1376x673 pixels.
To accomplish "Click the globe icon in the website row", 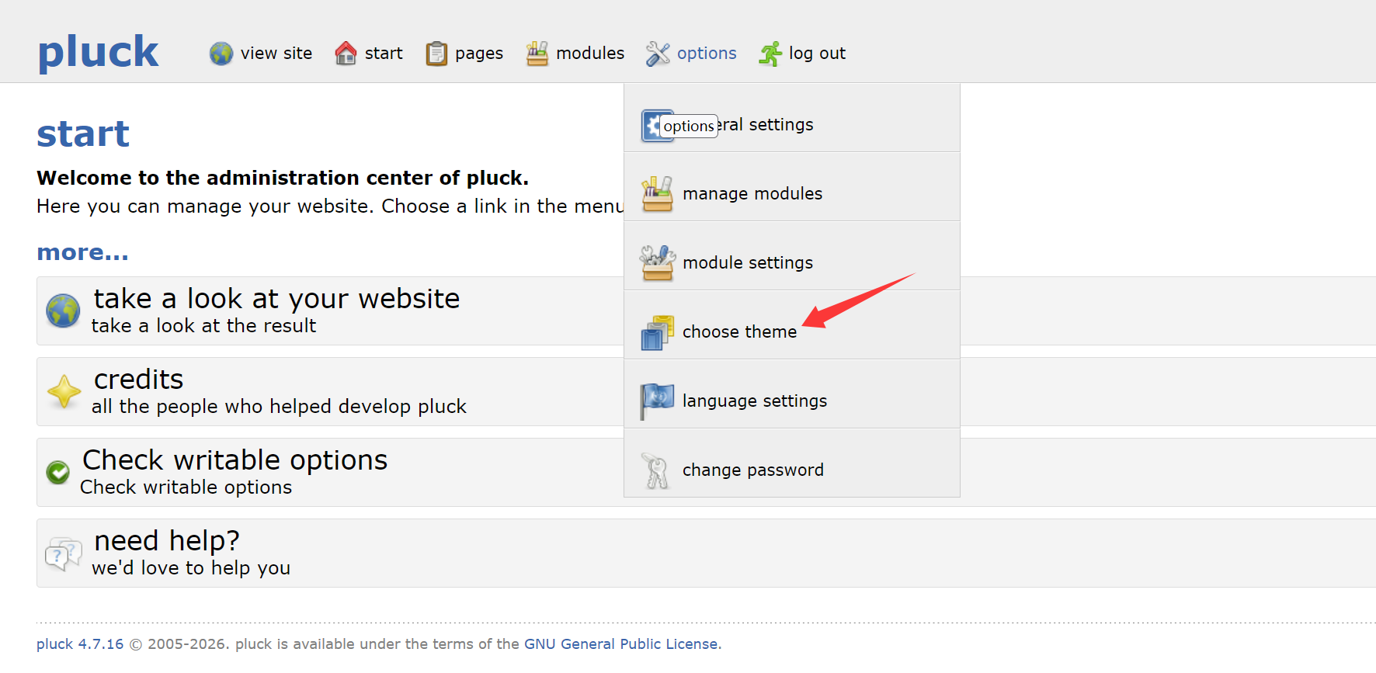I will 63,311.
